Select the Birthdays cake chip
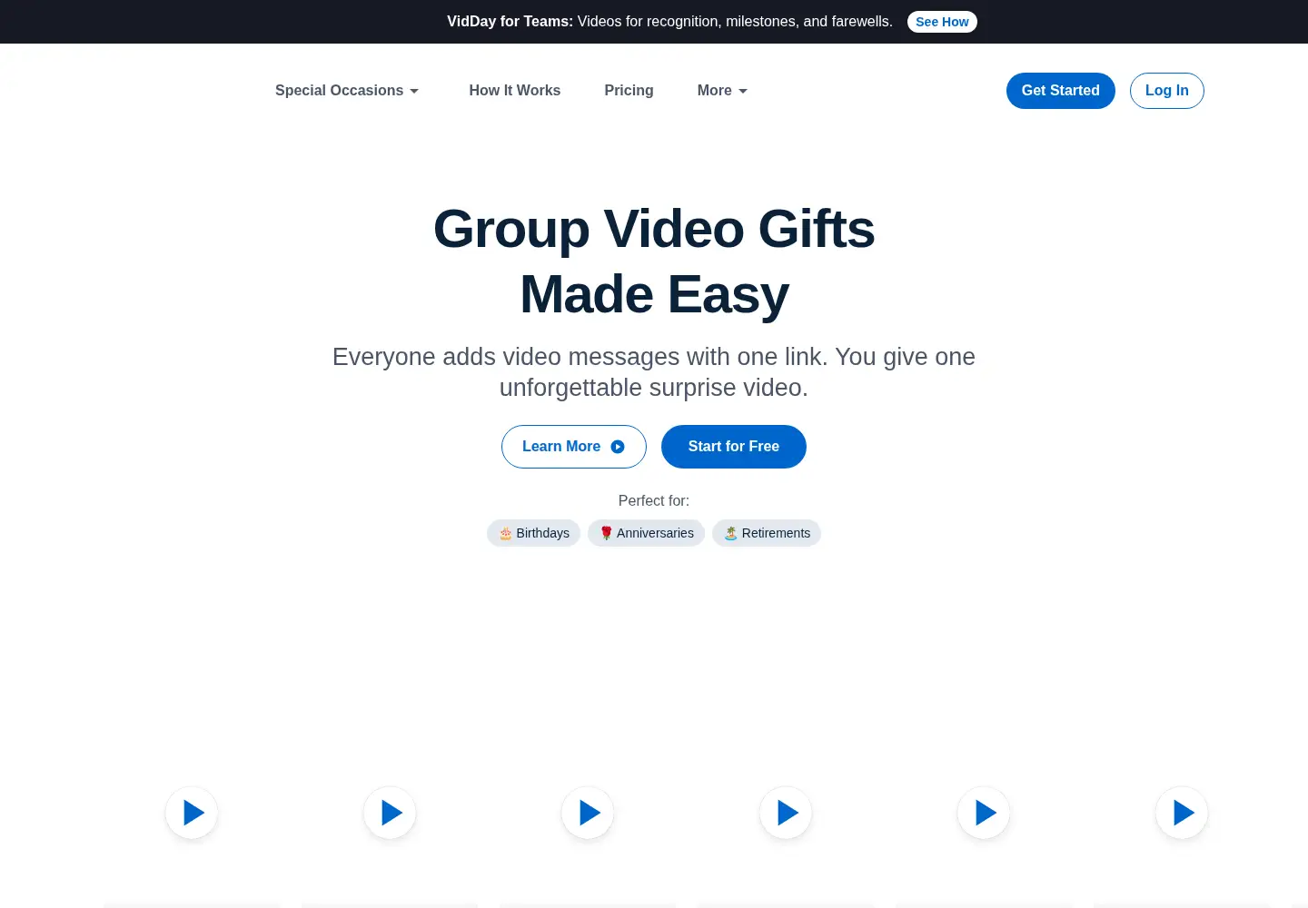This screenshot has width=1308, height=908. pos(534,533)
